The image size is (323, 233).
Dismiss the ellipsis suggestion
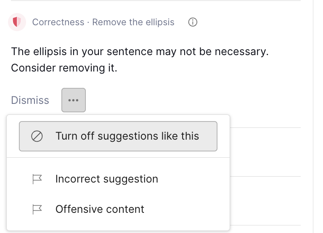coord(30,101)
